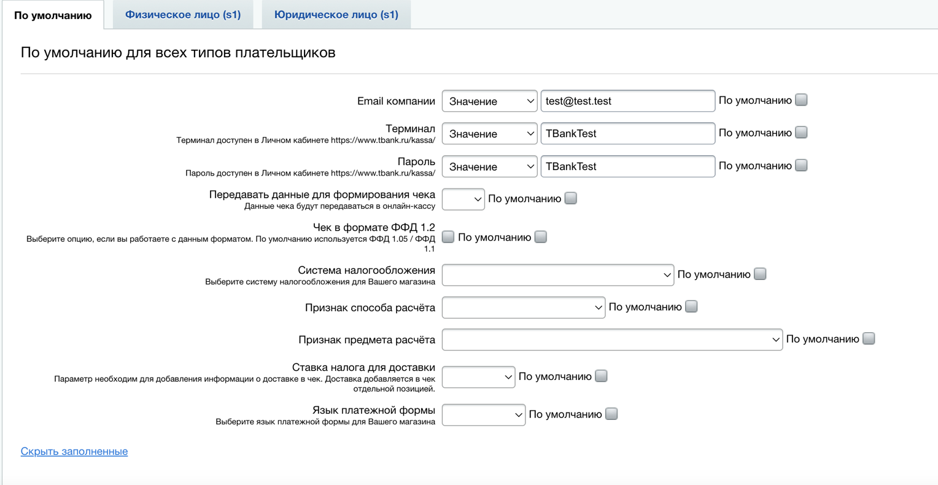Open the Юридическое лицо (s1) tab
This screenshot has width=938, height=485.
(336, 15)
